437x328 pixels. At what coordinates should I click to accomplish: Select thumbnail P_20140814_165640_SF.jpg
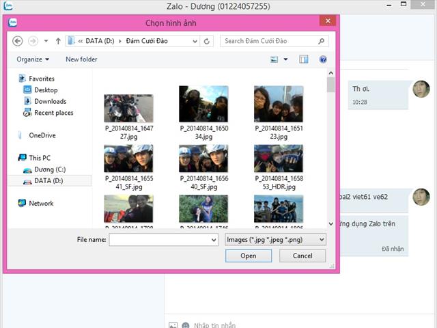click(203, 159)
